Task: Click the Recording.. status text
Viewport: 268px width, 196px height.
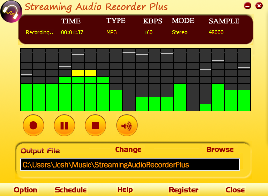Action: click(x=39, y=32)
